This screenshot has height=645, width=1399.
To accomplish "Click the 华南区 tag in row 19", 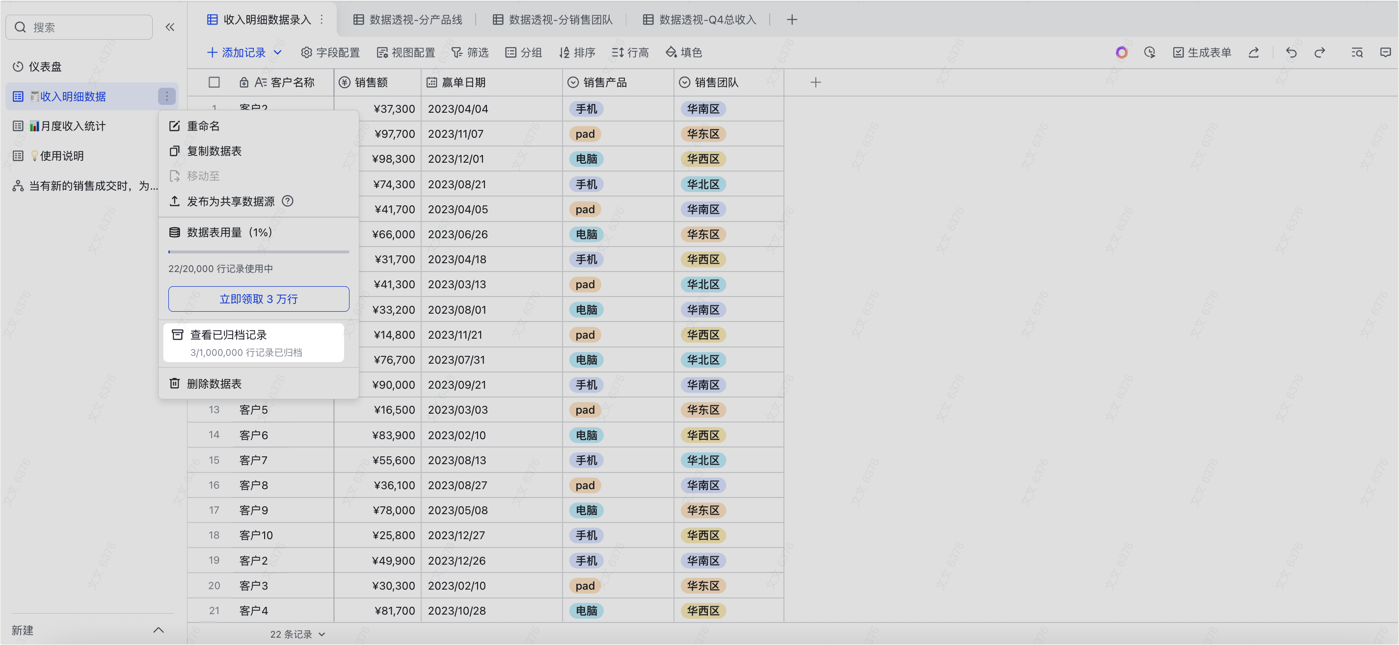I will [x=703, y=561].
